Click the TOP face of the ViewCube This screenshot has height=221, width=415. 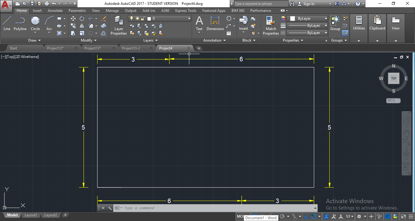(393, 78)
